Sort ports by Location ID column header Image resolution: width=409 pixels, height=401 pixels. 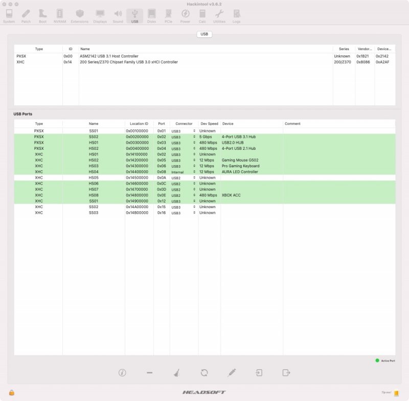(x=139, y=124)
